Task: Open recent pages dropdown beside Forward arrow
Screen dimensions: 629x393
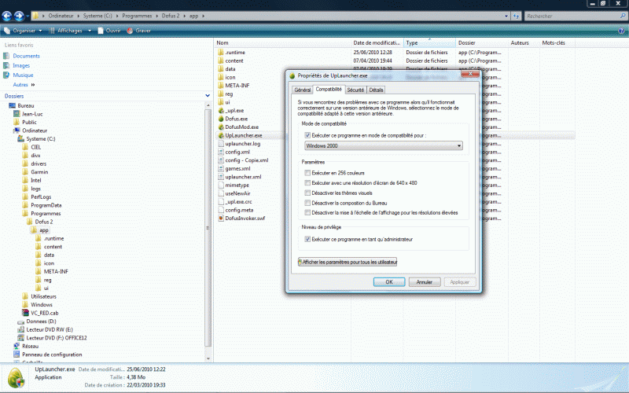Action: pos(28,16)
